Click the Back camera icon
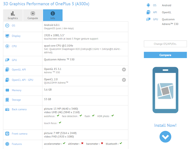 coord(7,109)
